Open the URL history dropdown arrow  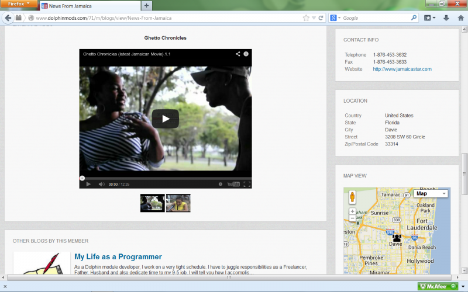click(314, 18)
